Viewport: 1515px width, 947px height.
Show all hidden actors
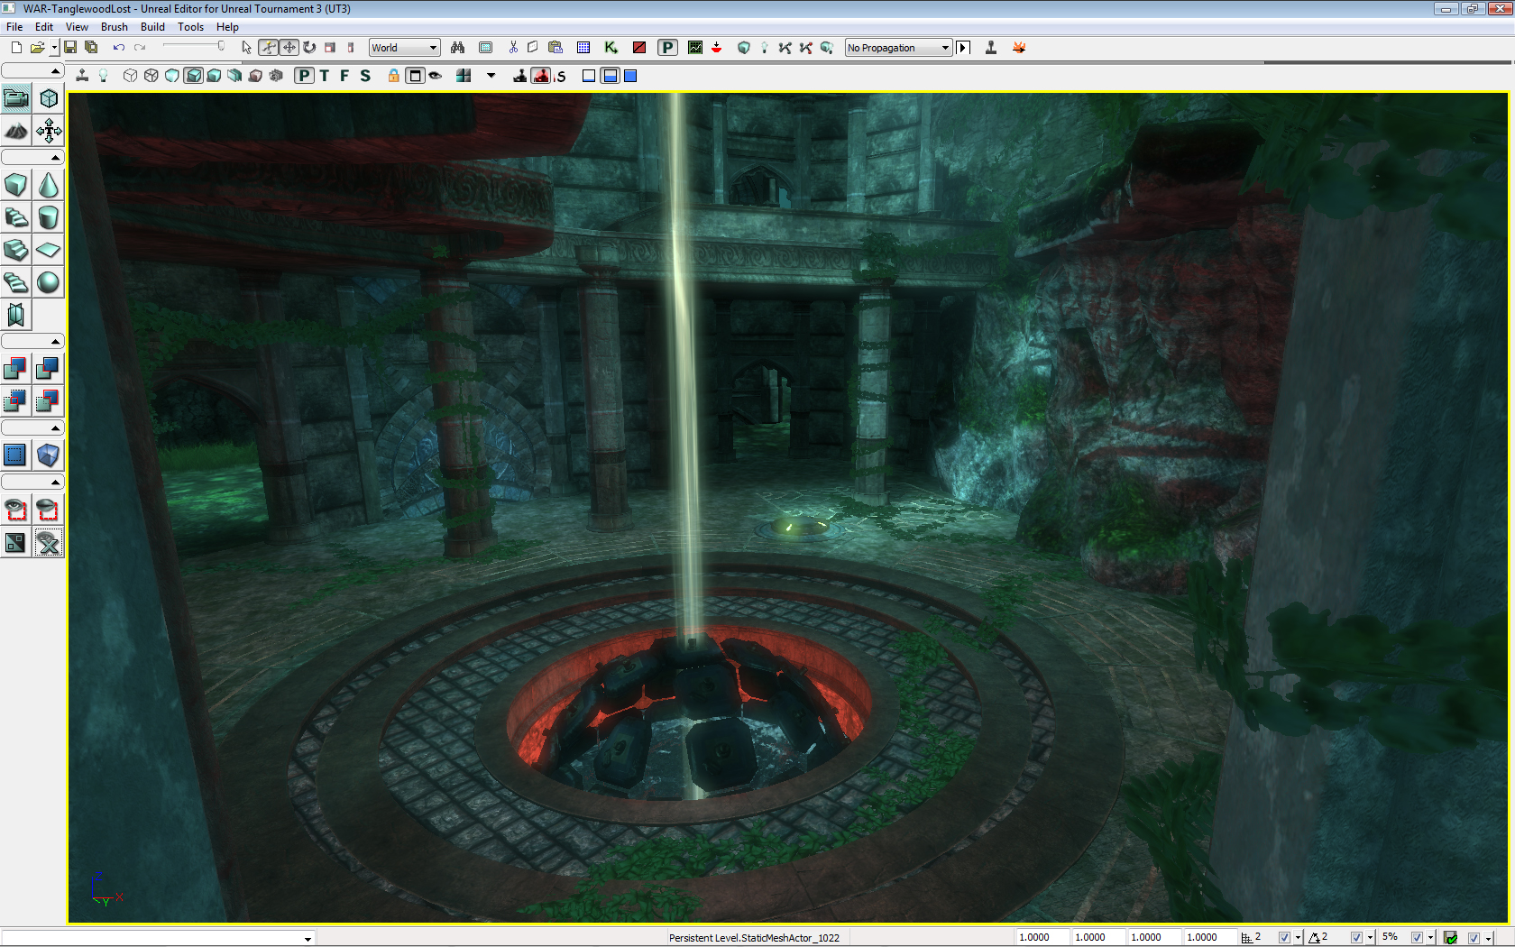pos(49,542)
